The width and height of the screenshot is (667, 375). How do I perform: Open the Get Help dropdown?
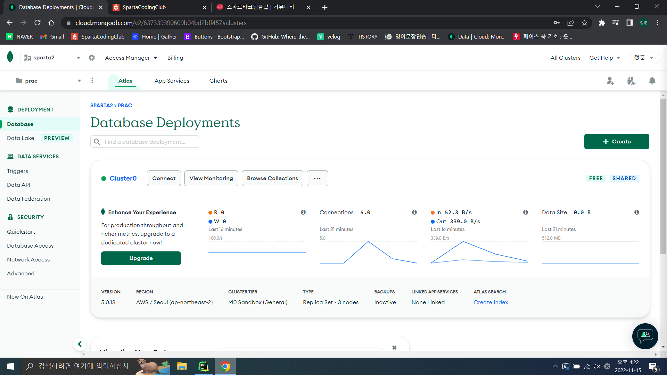pos(605,58)
